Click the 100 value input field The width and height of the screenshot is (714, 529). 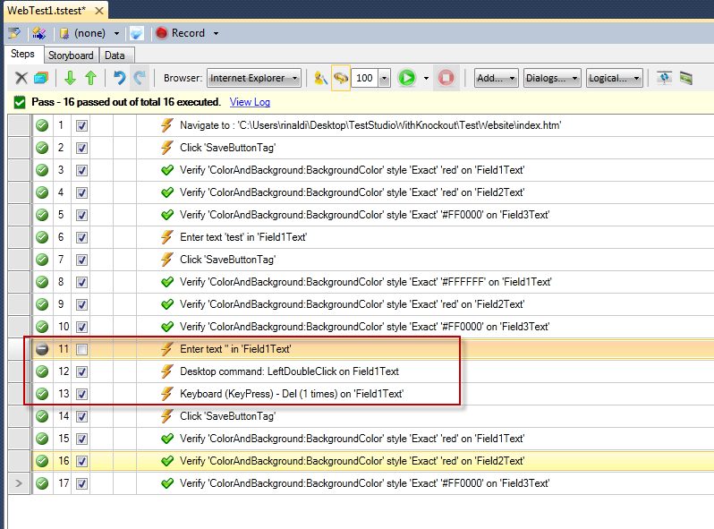[364, 79]
